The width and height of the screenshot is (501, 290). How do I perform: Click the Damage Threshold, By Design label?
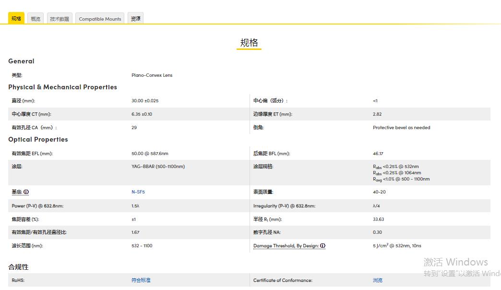pyautogui.click(x=286, y=246)
